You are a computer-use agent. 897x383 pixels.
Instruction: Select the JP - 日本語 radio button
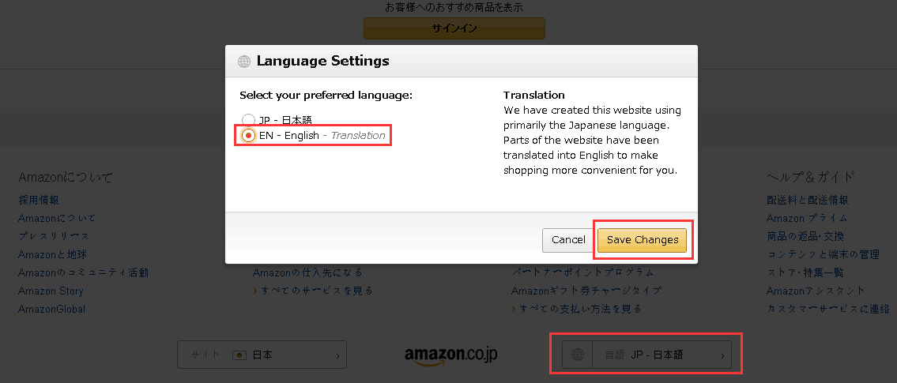(x=248, y=121)
